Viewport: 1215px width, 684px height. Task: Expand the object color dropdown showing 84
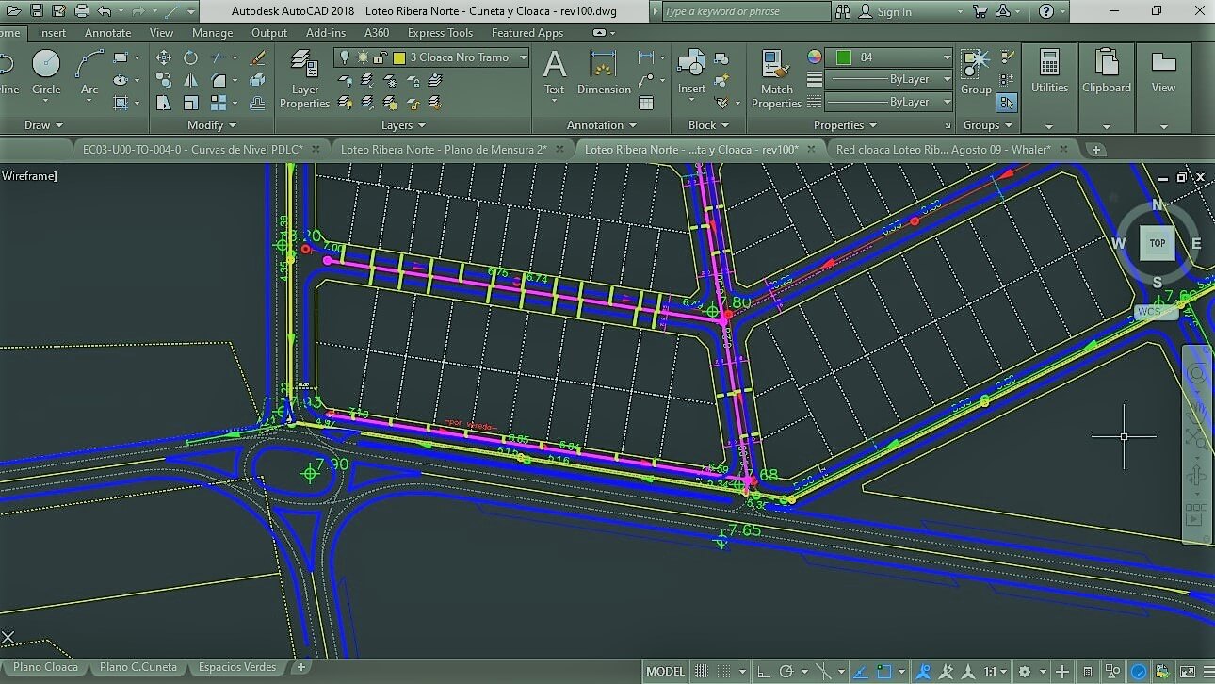947,57
